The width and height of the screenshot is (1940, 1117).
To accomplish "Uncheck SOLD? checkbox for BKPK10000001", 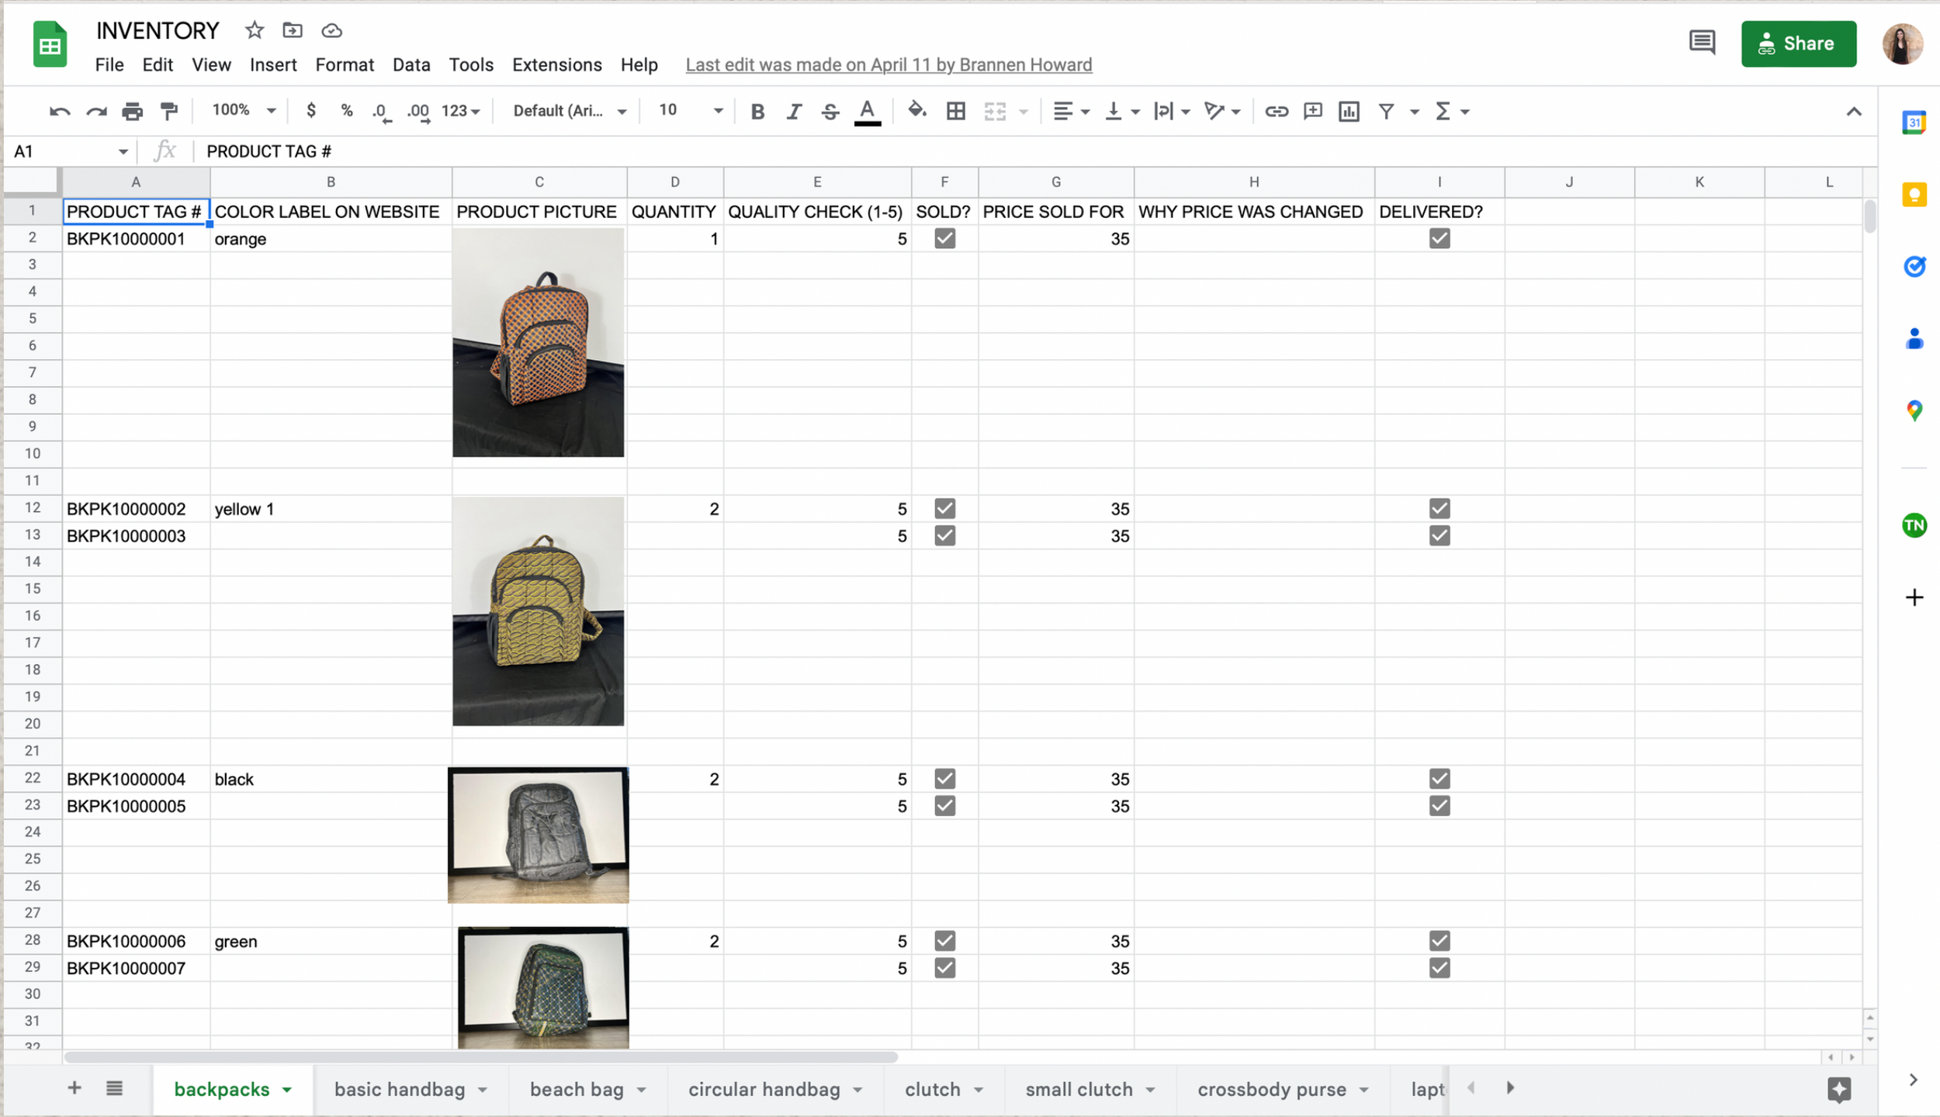I will click(x=944, y=238).
